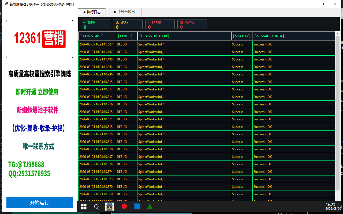Image resolution: width=343 pixels, height=214 pixels.
Task: Switch to the 控制台输出 tab
Action: click(x=124, y=12)
